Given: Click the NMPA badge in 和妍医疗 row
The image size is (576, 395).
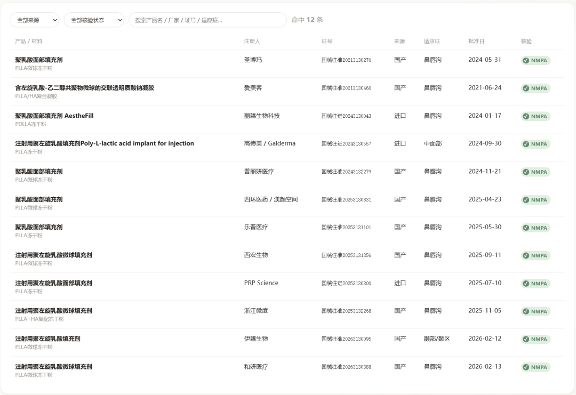Looking at the screenshot, I should (535, 367).
